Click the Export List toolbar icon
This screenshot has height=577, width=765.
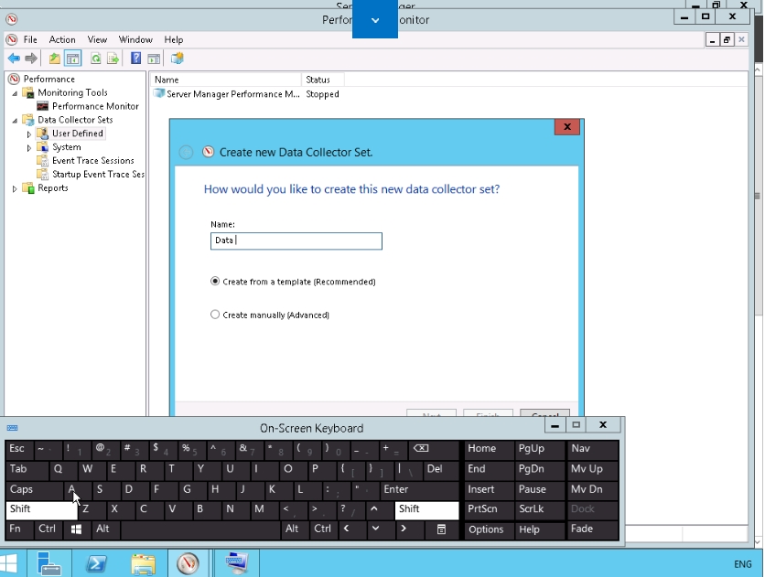tap(113, 59)
